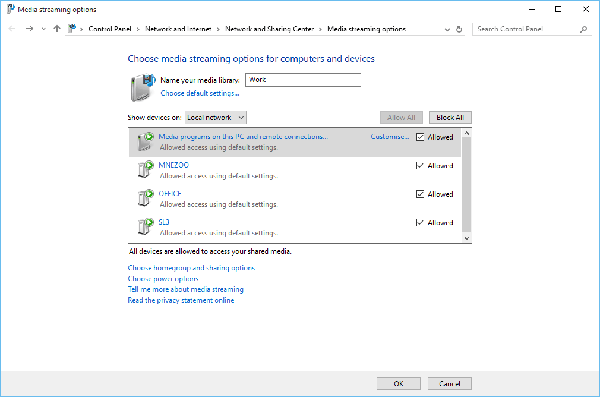600x397 pixels.
Task: Click the SL3 device icon
Action: click(146, 226)
